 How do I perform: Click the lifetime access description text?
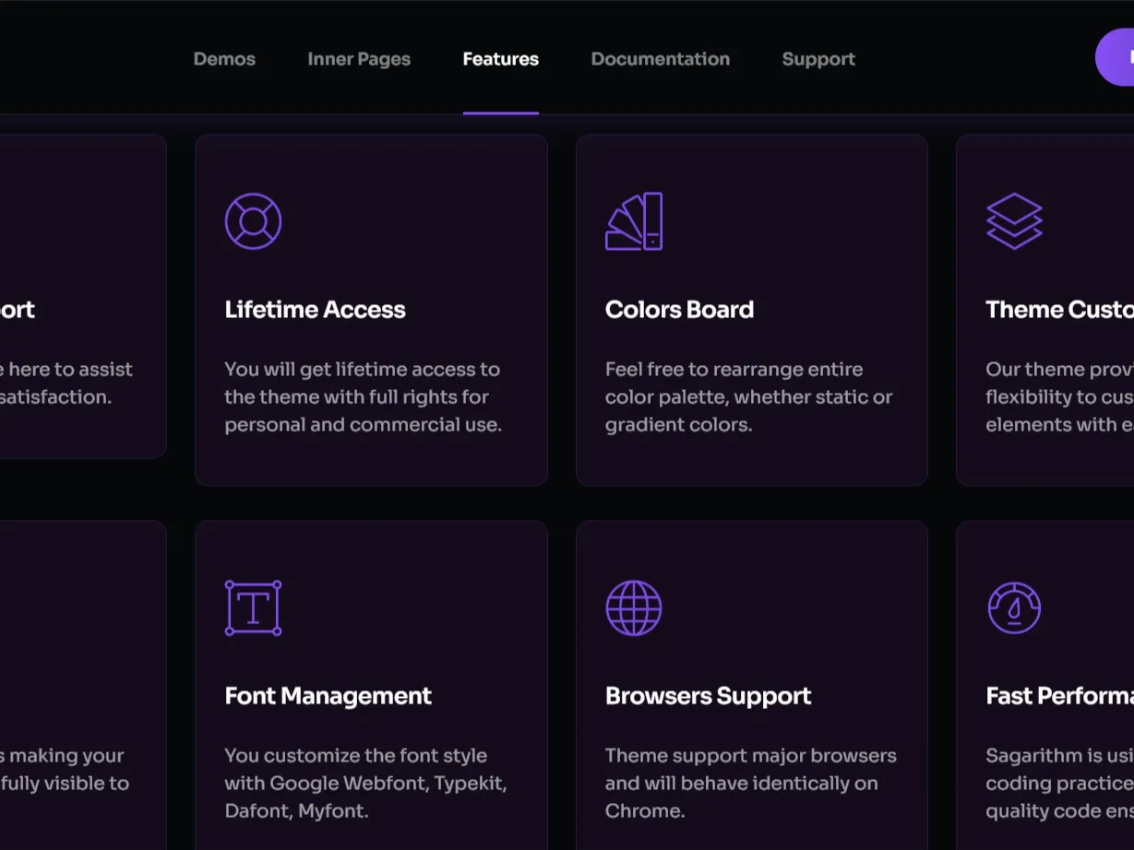pos(363,397)
